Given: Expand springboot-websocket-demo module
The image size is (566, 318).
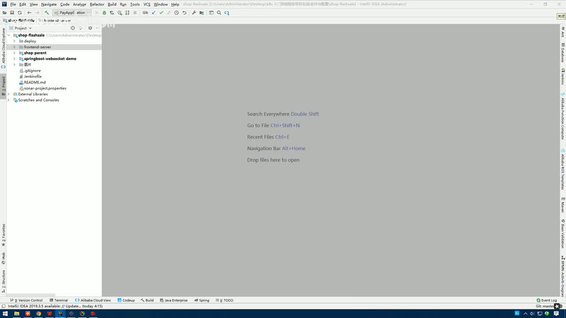Looking at the screenshot, I should pyautogui.click(x=14, y=59).
